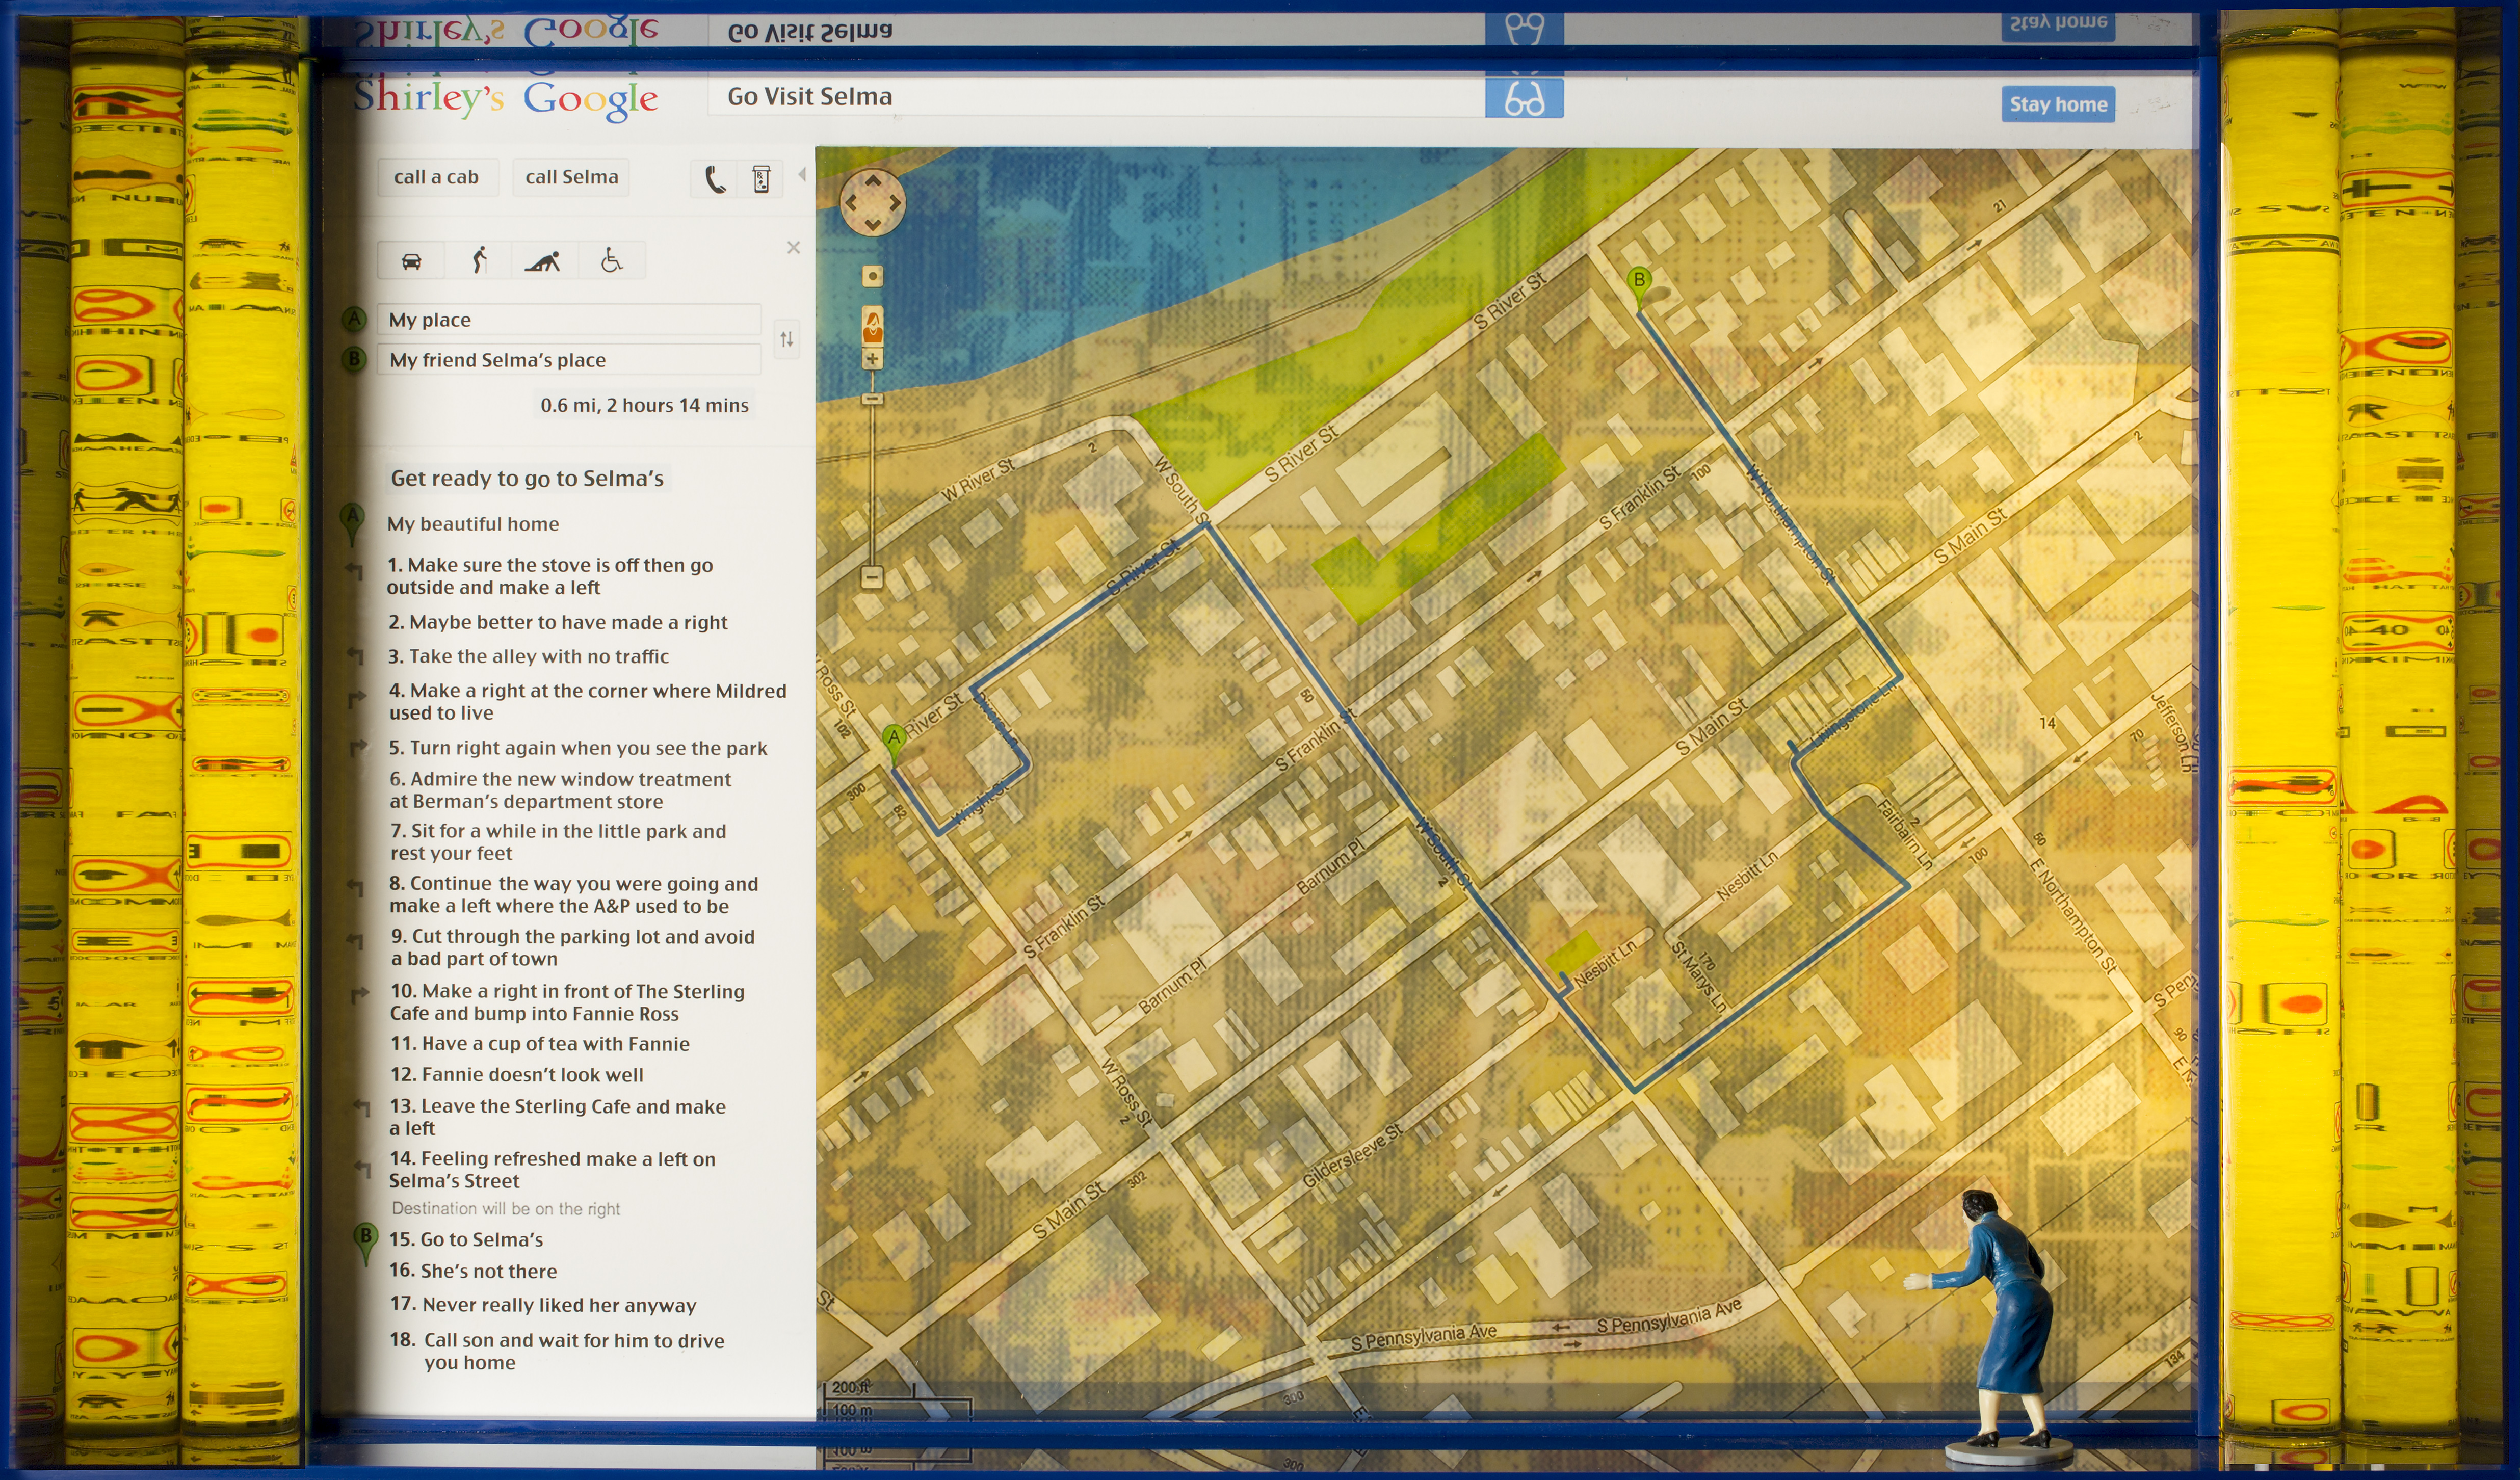
Task: Select walking with cane travel mode
Action: tap(479, 261)
